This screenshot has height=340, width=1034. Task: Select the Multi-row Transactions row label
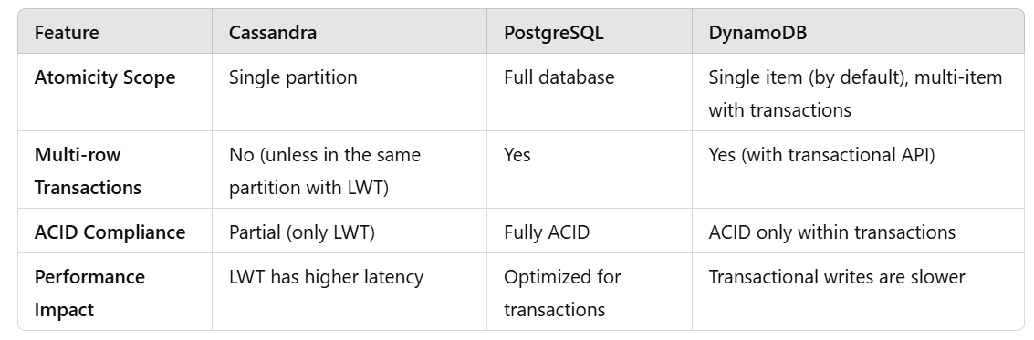click(88, 171)
